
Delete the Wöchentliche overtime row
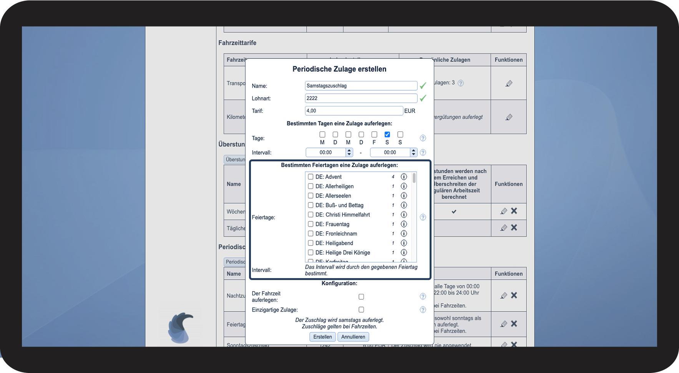[x=514, y=211]
